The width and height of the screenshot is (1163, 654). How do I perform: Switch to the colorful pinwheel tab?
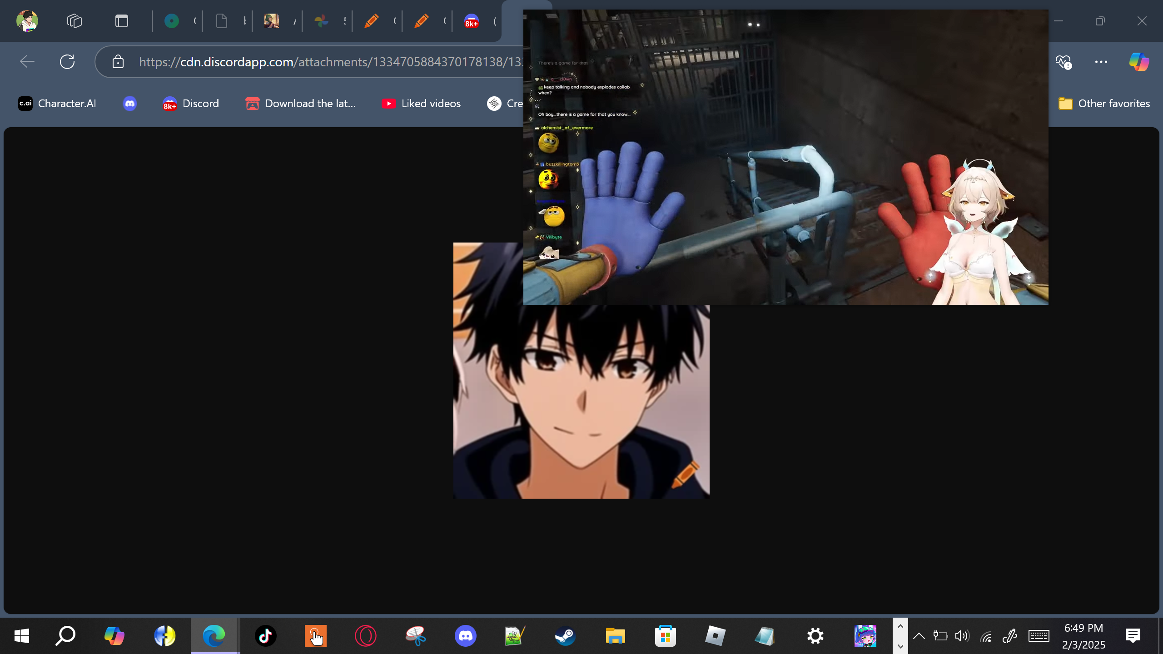coord(322,21)
